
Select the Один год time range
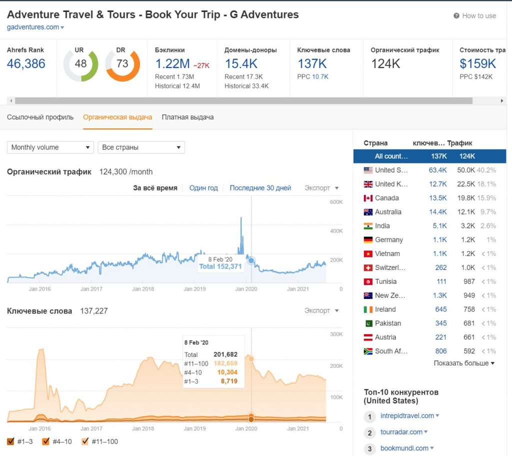[x=203, y=188]
